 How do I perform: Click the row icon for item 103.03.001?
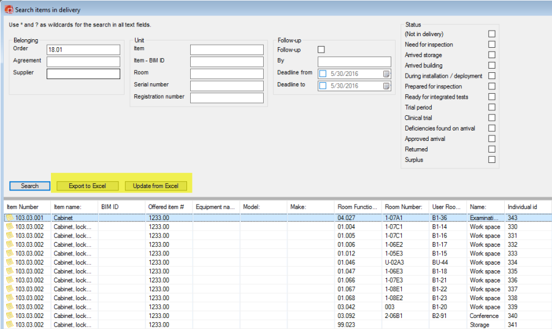pyautogui.click(x=10, y=217)
